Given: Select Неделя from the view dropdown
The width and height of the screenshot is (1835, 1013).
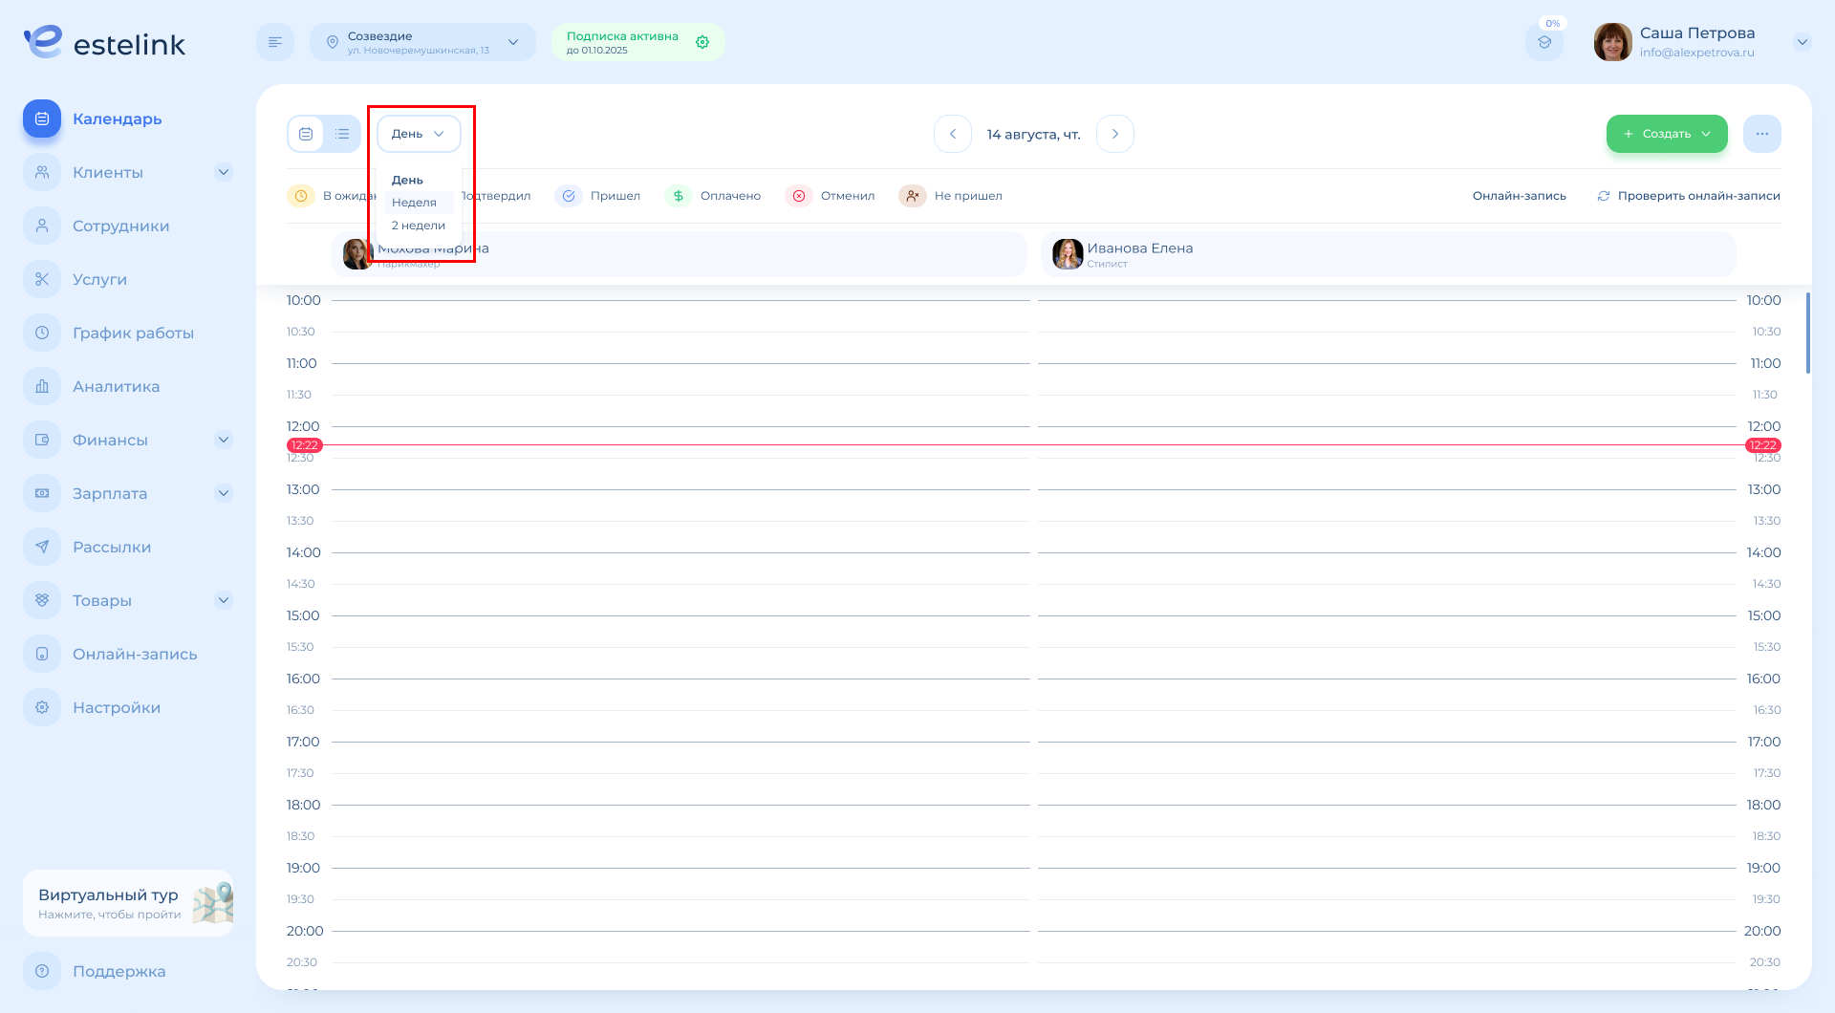Looking at the screenshot, I should 415,203.
